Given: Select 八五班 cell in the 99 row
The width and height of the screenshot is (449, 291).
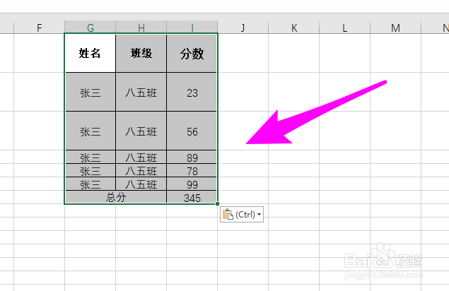Looking at the screenshot, I should (141, 184).
